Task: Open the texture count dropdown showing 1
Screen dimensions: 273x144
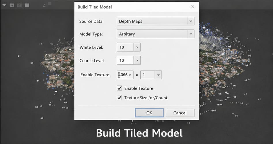Action: 158,75
